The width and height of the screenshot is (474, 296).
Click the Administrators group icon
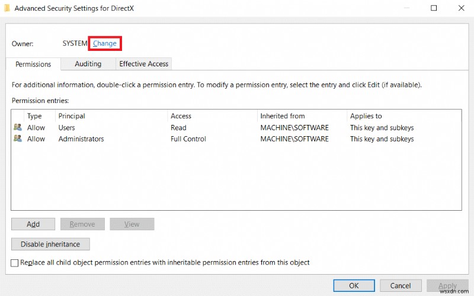pos(17,139)
